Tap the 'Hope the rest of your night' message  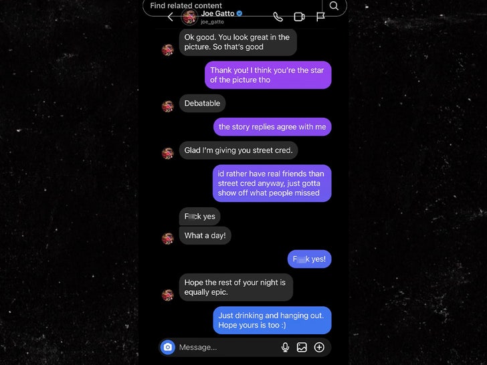236,287
